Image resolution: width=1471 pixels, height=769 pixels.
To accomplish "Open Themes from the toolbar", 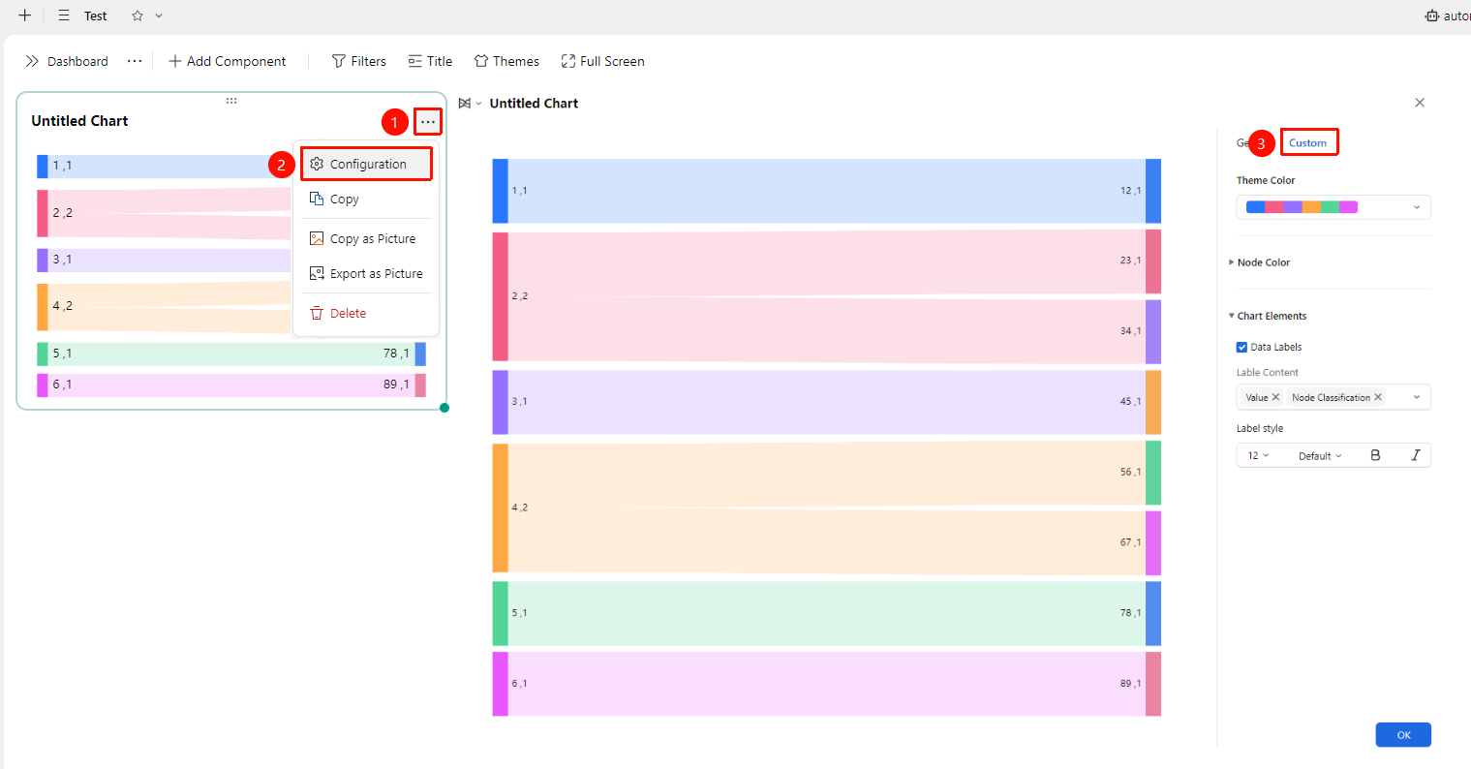I will pyautogui.click(x=506, y=61).
